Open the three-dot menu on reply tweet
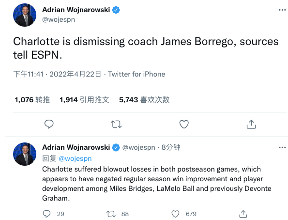 click(282, 147)
